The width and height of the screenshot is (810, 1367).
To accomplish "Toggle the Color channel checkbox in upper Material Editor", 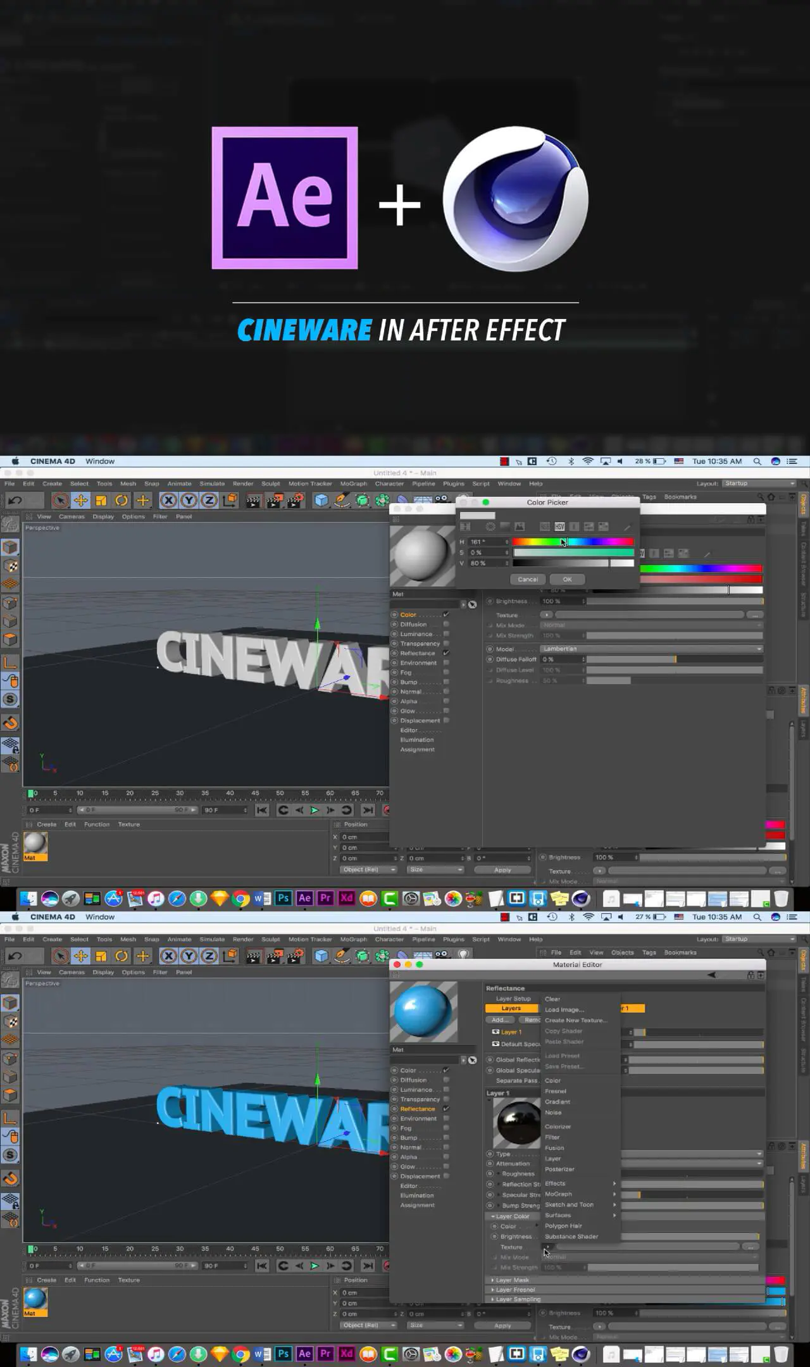I will pyautogui.click(x=446, y=615).
